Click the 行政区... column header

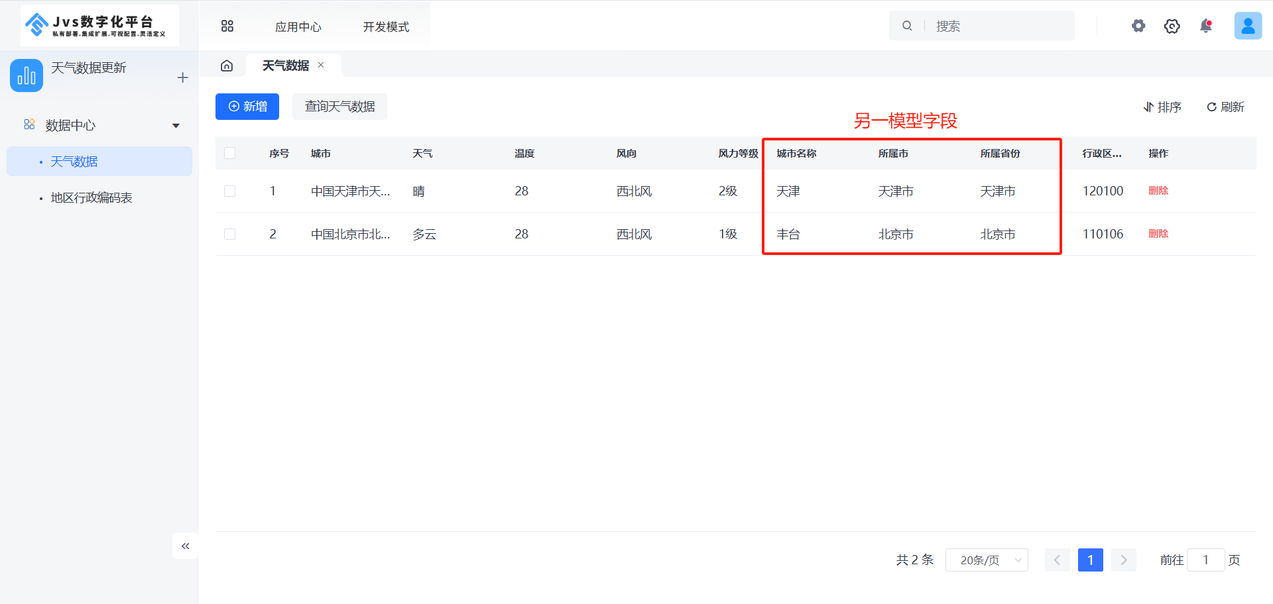[1102, 153]
